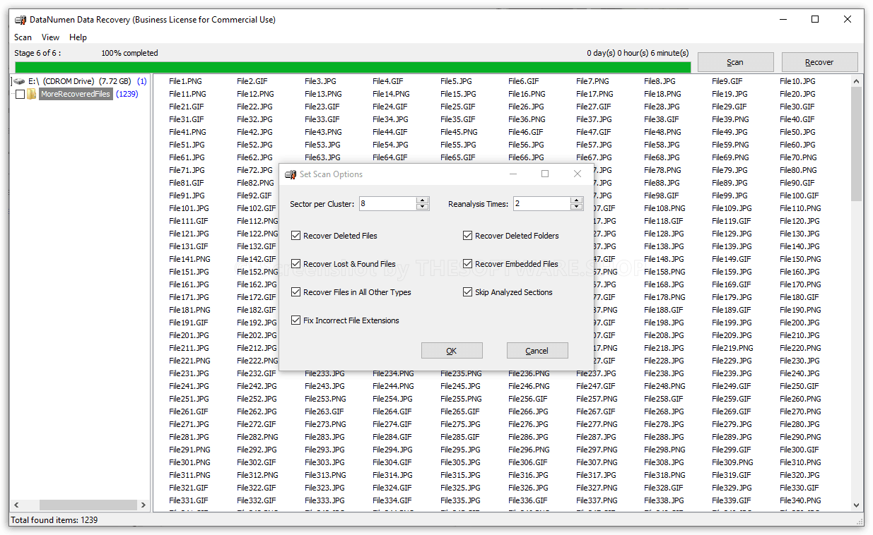
Task: Uncheck Fix Incorrect File Extensions
Action: click(x=295, y=320)
